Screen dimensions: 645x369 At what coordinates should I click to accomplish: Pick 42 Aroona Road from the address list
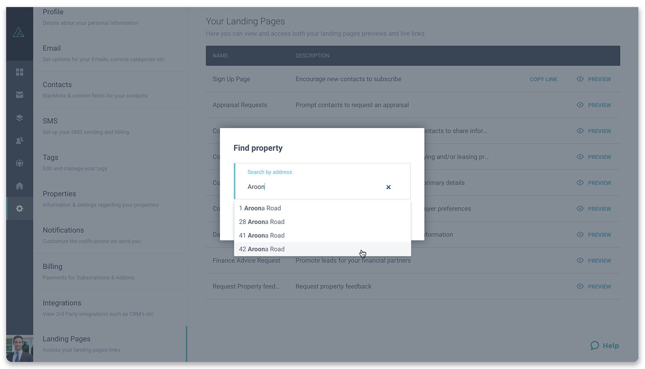coord(262,249)
